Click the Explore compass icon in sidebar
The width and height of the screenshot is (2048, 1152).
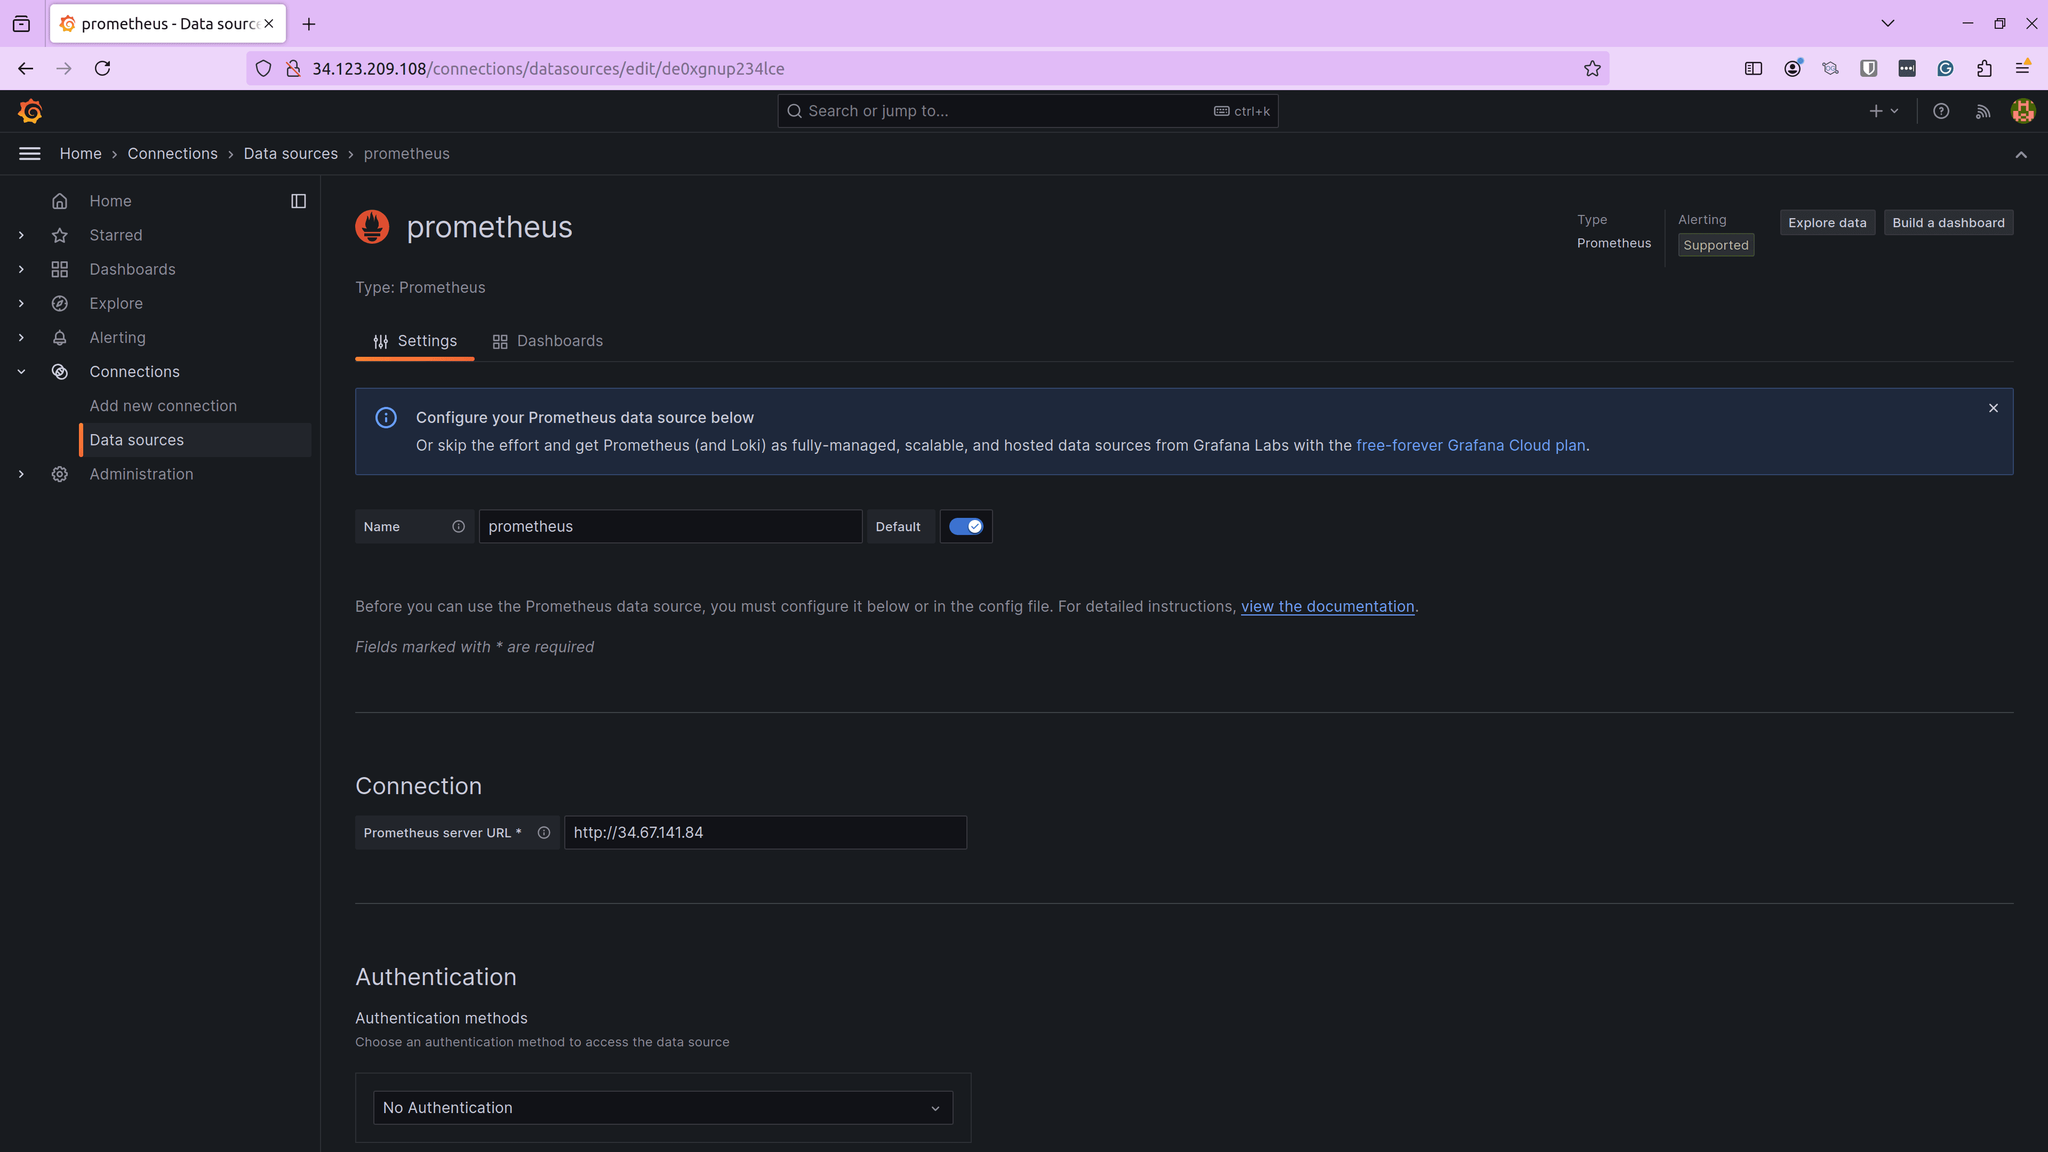point(60,303)
